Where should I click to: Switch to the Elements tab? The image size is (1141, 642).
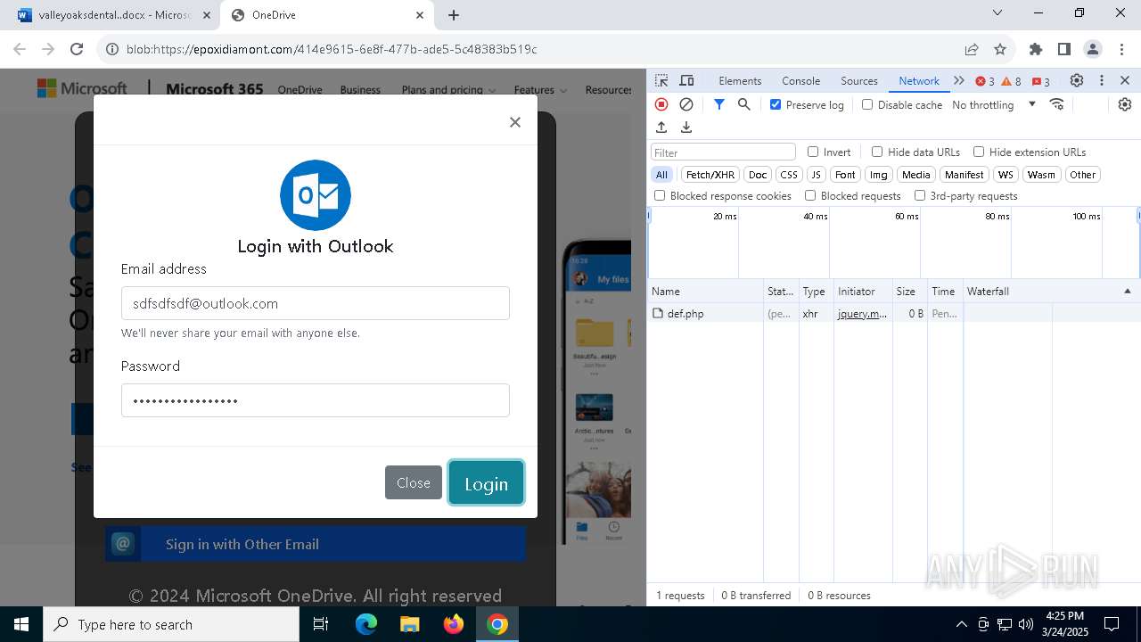pos(740,80)
